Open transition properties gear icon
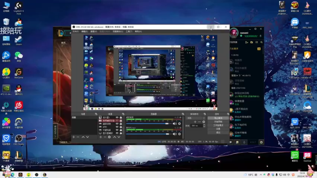Image resolution: width=317 pixels, height=178 pixels. click(x=204, y=122)
